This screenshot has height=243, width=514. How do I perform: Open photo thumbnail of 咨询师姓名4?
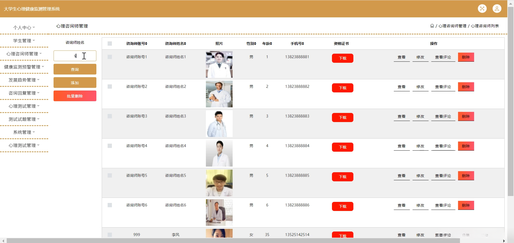(219, 153)
